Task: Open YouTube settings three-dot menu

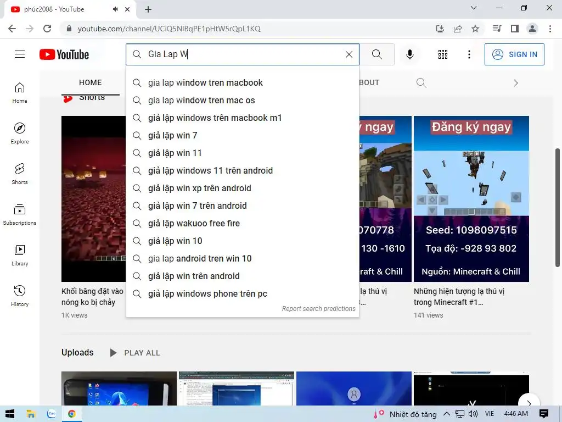Action: point(469,54)
